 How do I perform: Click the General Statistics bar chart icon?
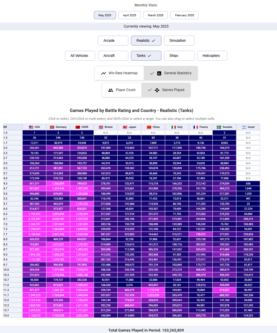point(159,73)
